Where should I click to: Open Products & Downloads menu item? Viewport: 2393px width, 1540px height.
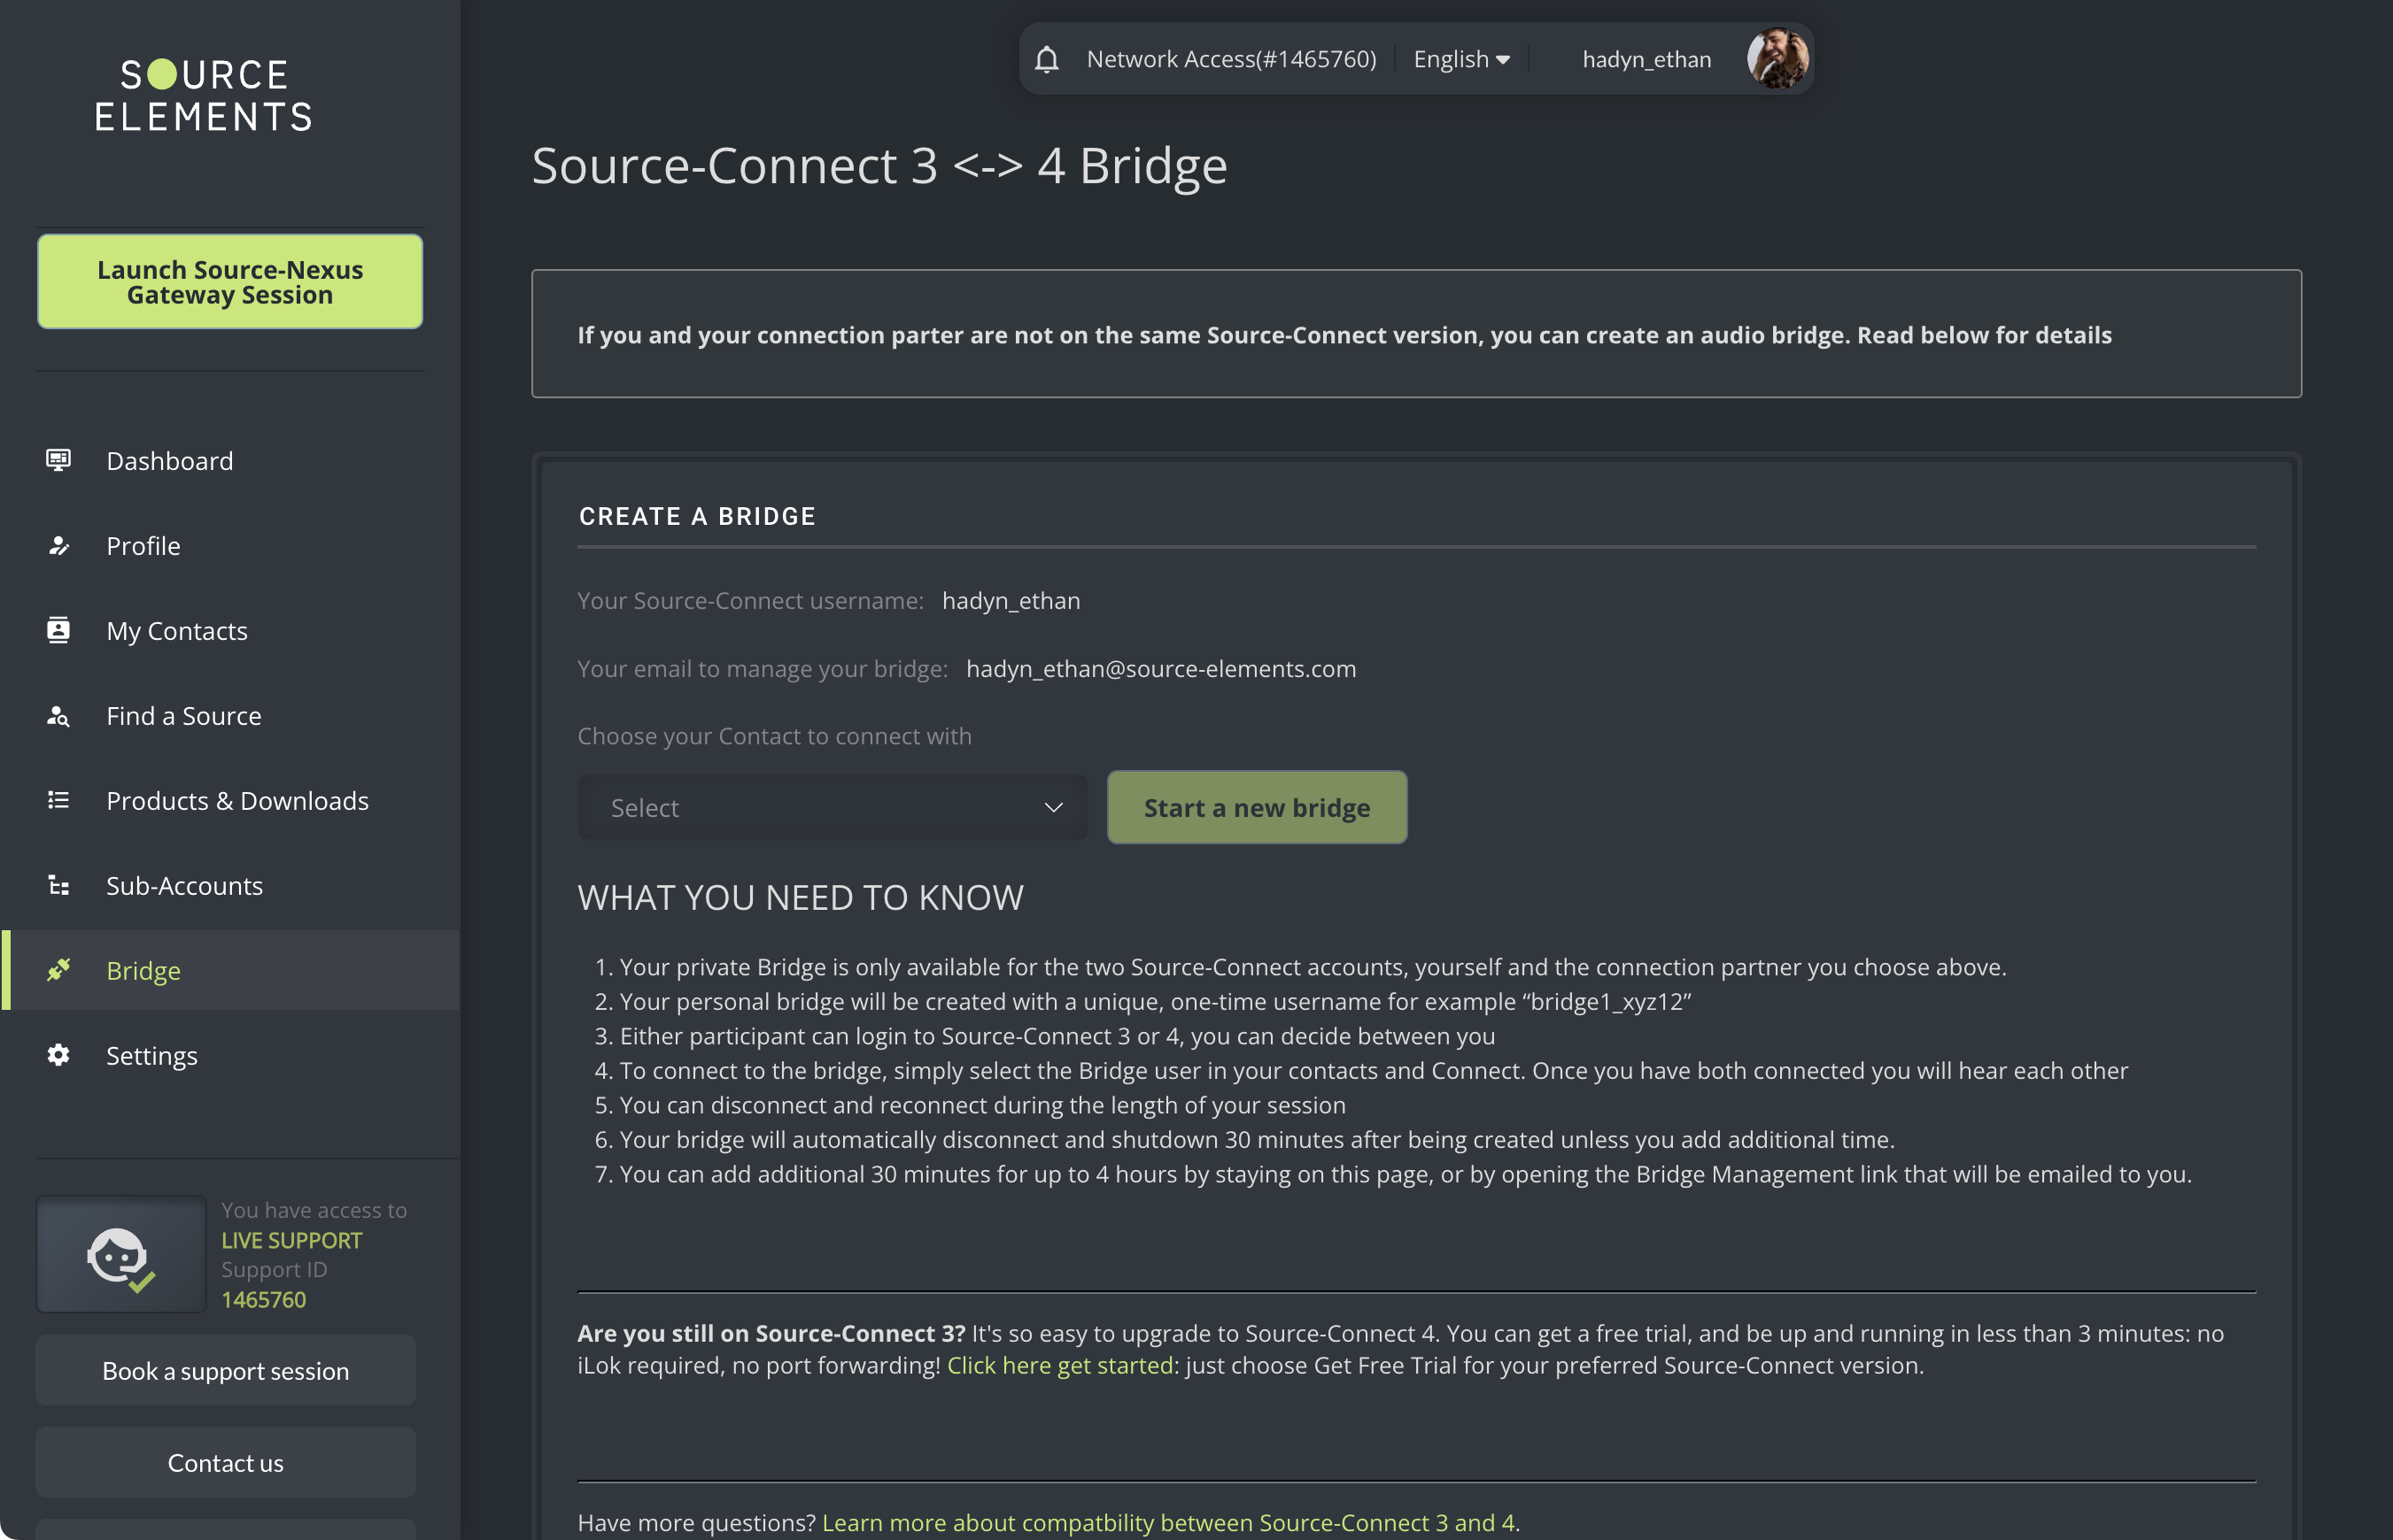(237, 801)
